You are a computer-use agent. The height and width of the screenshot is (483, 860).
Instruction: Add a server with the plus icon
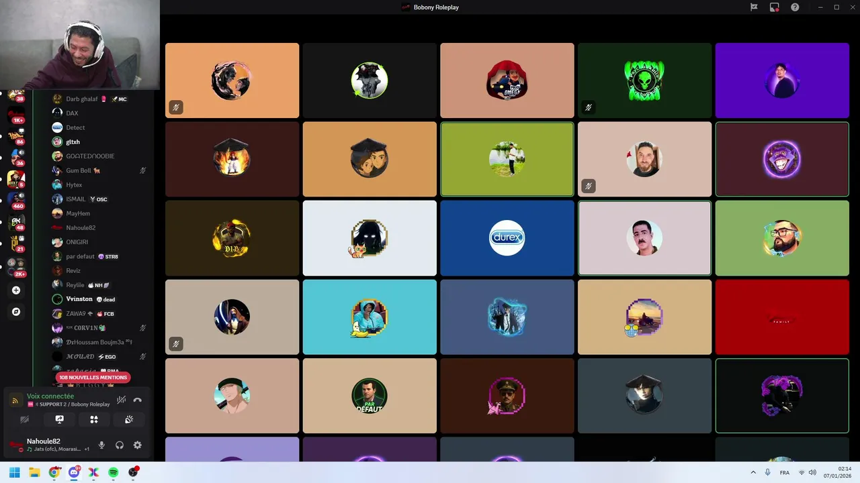pos(16,290)
